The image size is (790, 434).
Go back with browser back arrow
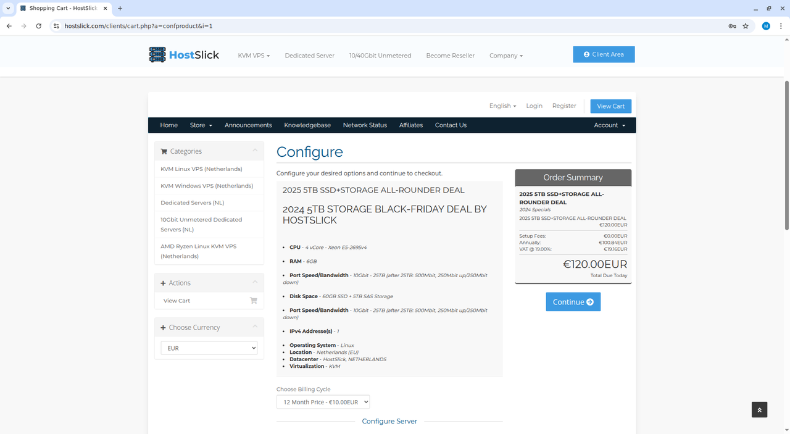(x=9, y=26)
